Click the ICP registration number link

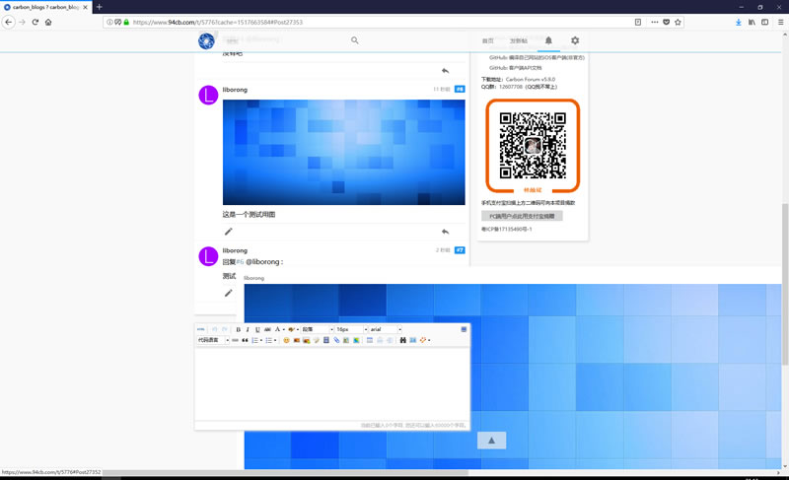(507, 230)
